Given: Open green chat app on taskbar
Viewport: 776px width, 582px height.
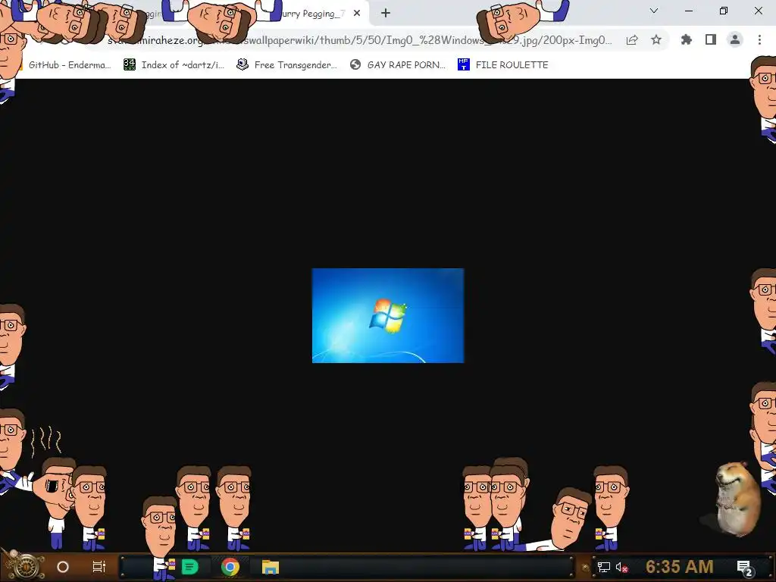Looking at the screenshot, I should pos(190,567).
